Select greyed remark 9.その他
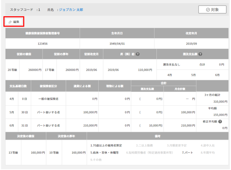Viewport: 231px width, 170px height. pyautogui.click(x=96, y=160)
